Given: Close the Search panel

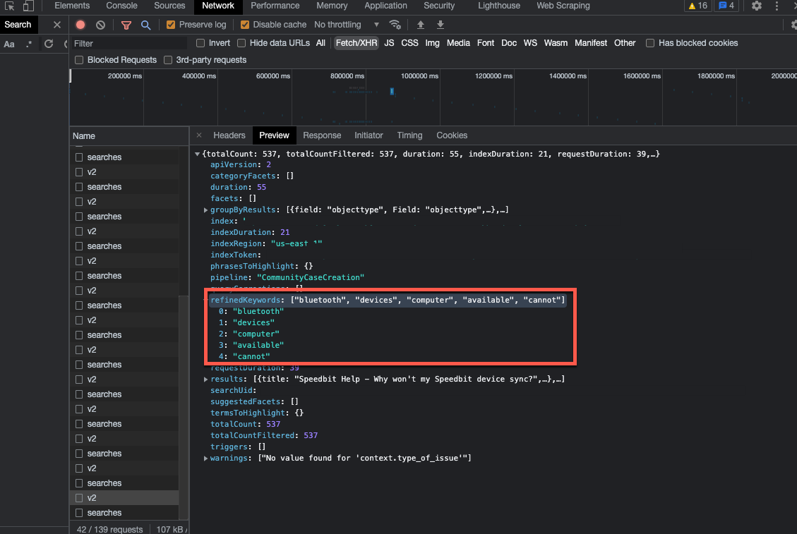Looking at the screenshot, I should [x=57, y=25].
